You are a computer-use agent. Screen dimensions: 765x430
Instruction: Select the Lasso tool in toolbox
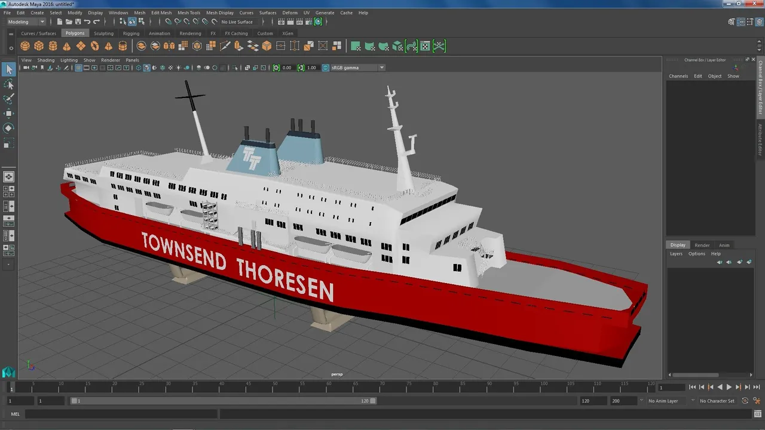[x=8, y=85]
